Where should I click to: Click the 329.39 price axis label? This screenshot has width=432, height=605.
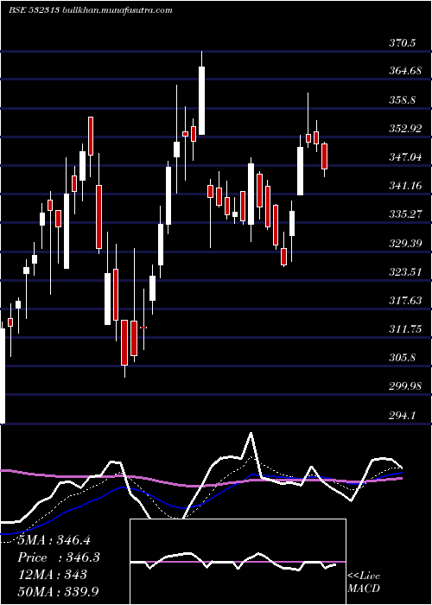coord(405,244)
